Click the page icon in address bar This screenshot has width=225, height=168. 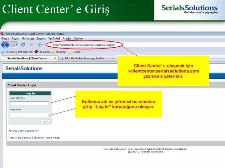click(x=49, y=45)
